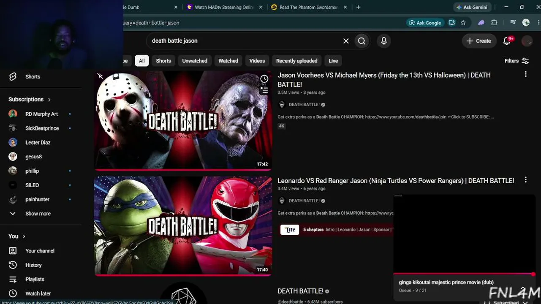Image resolution: width=541 pixels, height=304 pixels.
Task: Click the mini player progress bar
Action: [464, 274]
